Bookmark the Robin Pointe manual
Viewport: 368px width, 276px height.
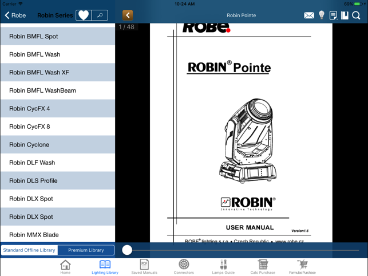345,15
